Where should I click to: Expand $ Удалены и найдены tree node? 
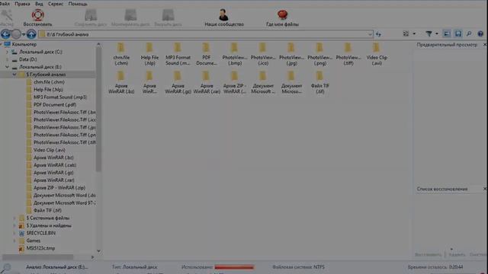click(14, 225)
